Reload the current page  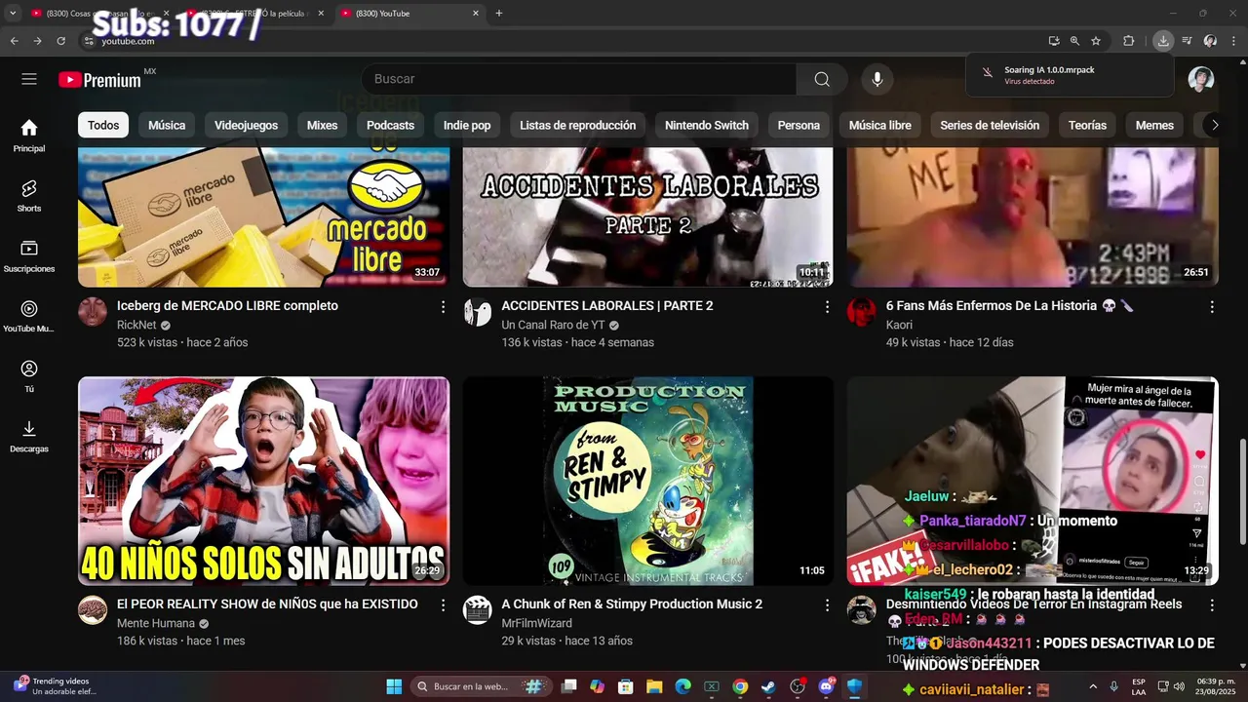coord(60,41)
